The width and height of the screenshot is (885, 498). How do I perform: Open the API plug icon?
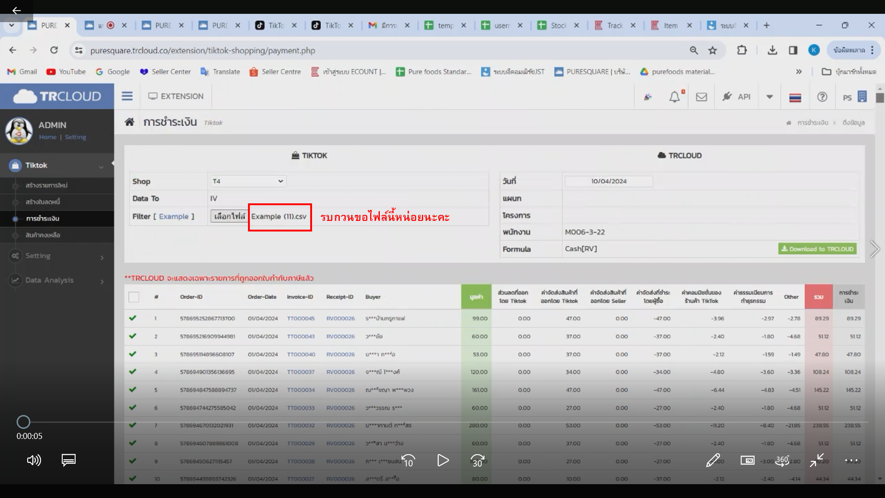point(727,96)
